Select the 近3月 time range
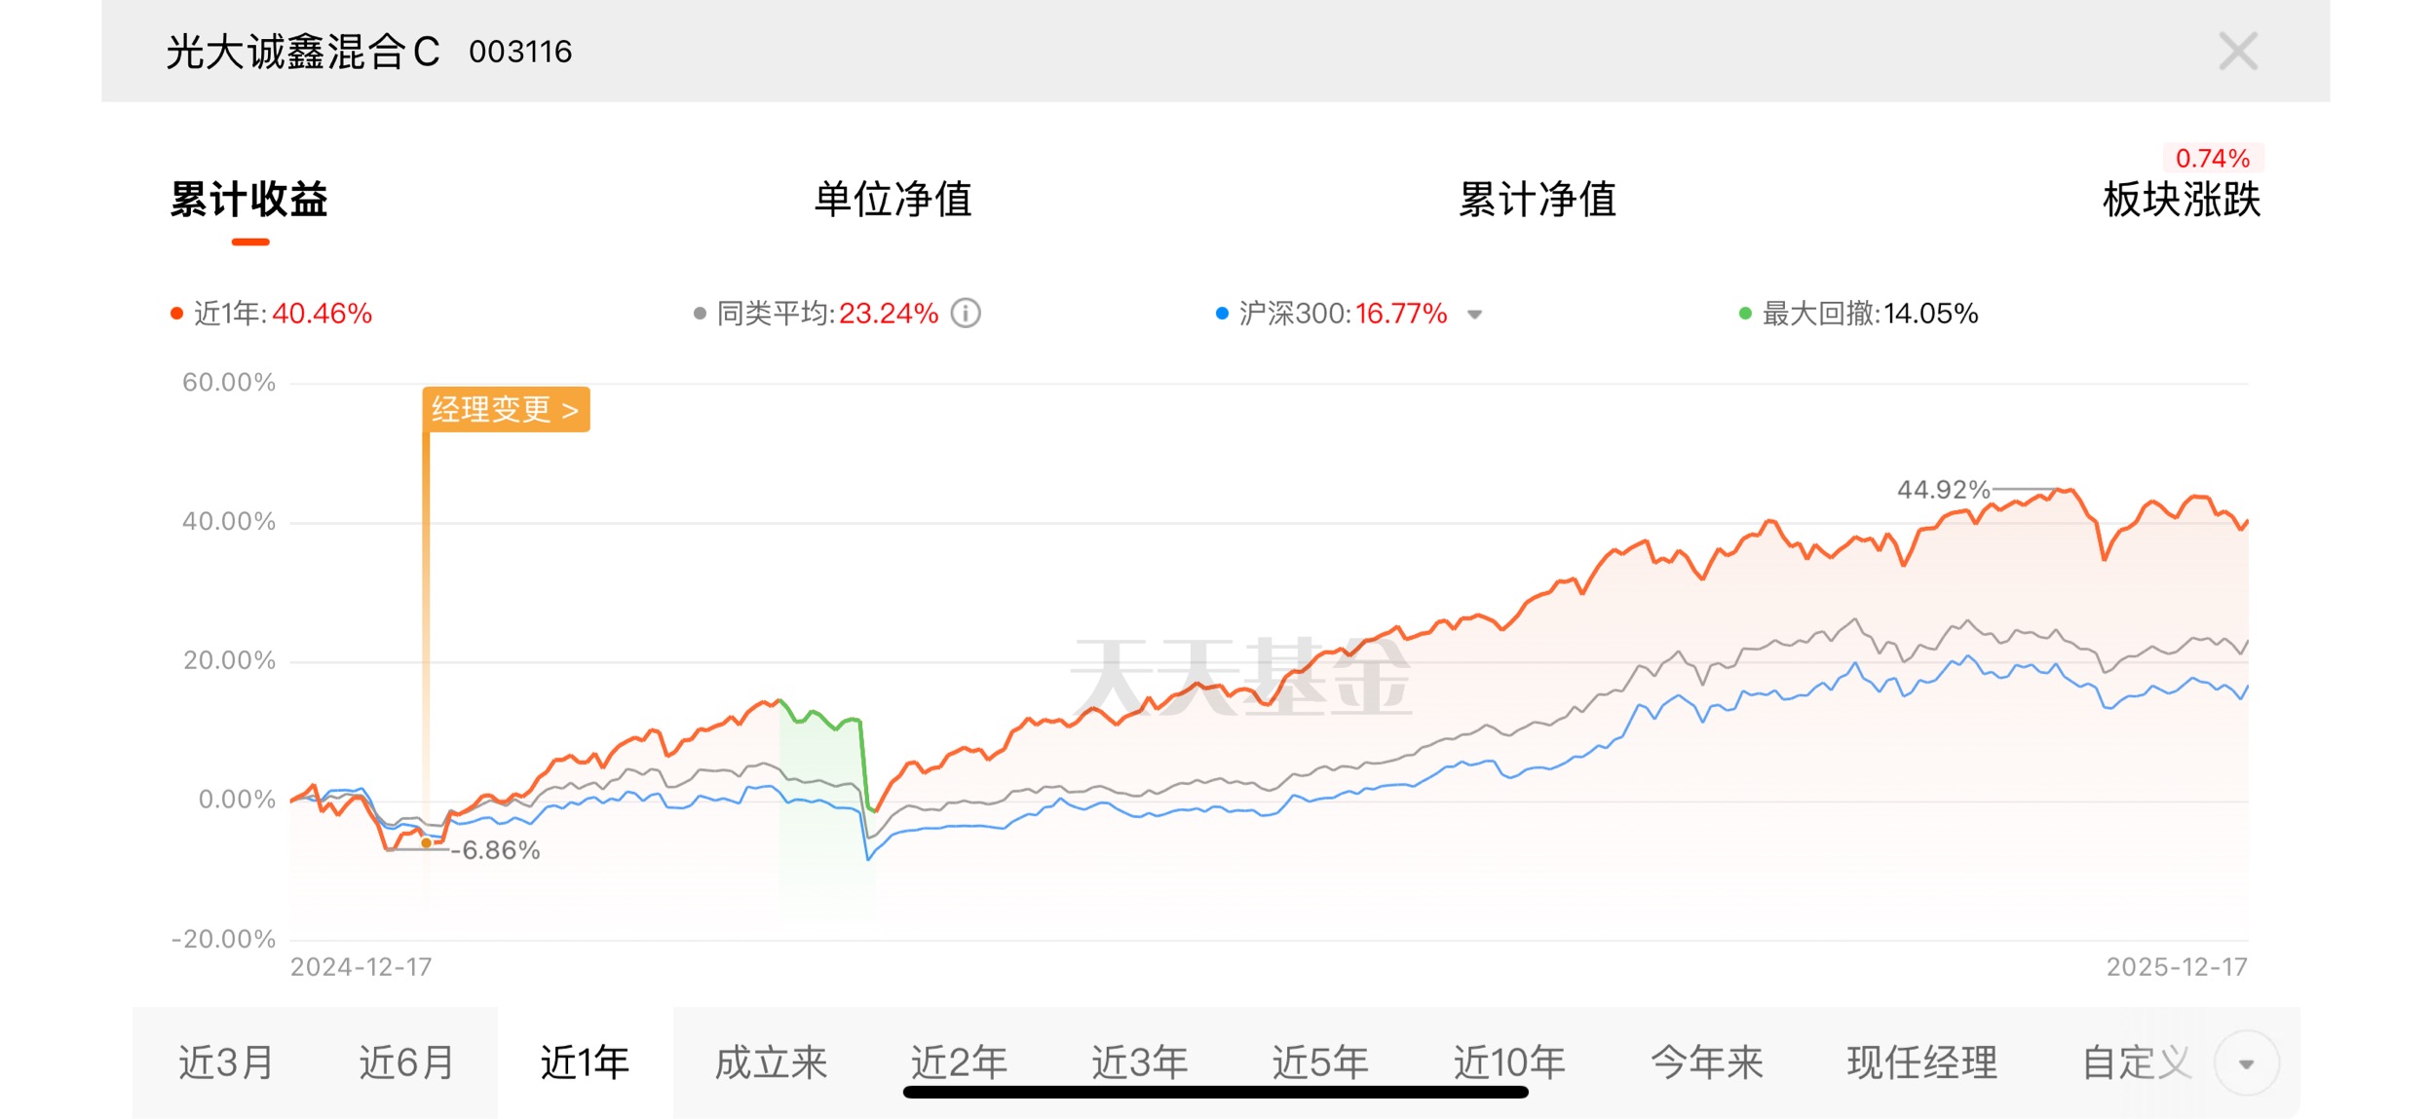 [225, 1063]
